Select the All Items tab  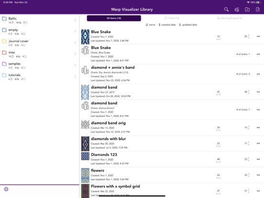point(114,18)
